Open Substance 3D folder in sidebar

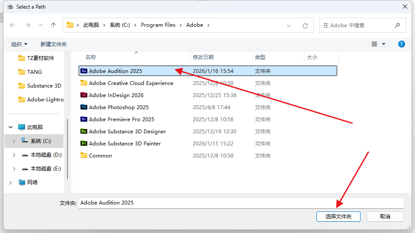coord(40,85)
